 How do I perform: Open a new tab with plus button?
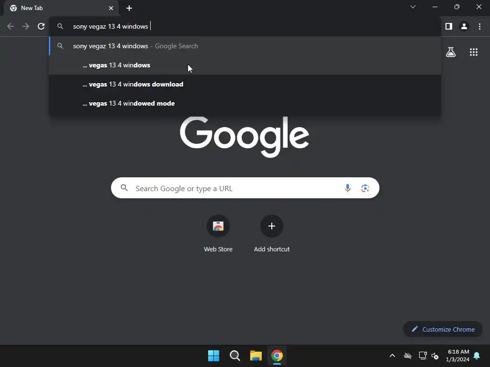(129, 8)
